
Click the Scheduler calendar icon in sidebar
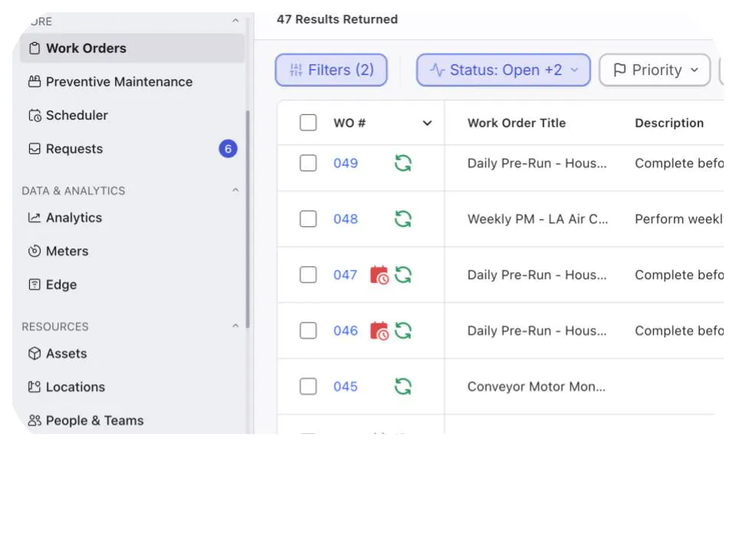click(34, 115)
